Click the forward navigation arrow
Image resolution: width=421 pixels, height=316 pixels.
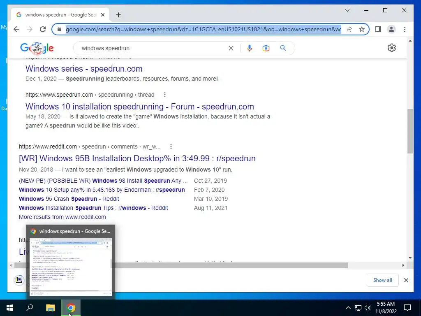coord(30,29)
